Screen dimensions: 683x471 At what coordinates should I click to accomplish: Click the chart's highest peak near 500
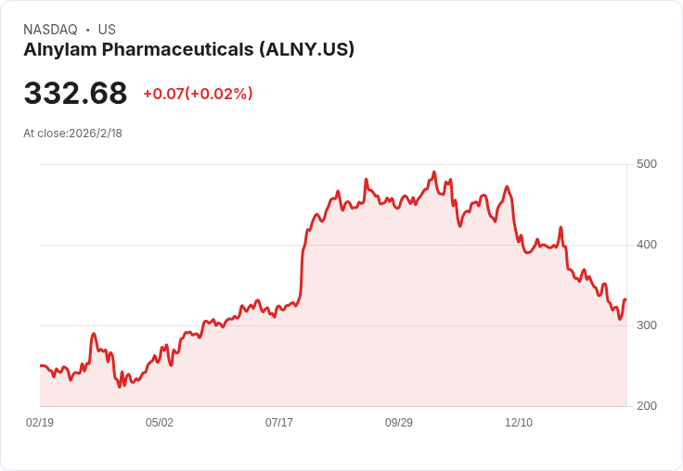point(434,172)
